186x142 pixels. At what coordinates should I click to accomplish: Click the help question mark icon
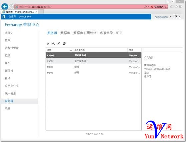[176, 17]
